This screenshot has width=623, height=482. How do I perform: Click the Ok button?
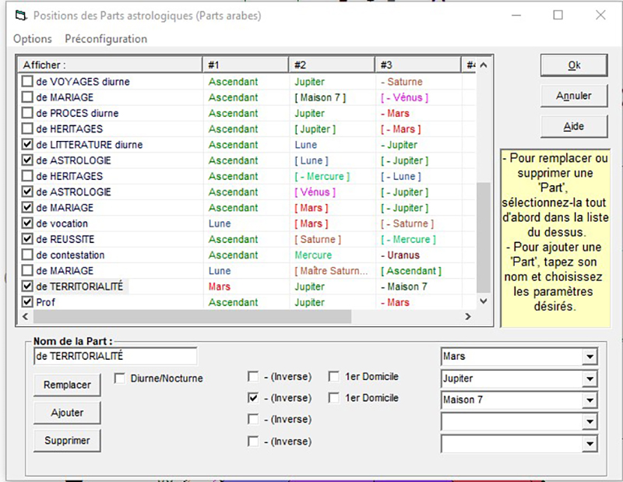(574, 65)
